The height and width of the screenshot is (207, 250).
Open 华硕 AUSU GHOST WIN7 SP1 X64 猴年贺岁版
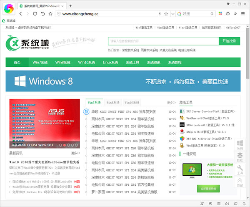(x=124, y=112)
